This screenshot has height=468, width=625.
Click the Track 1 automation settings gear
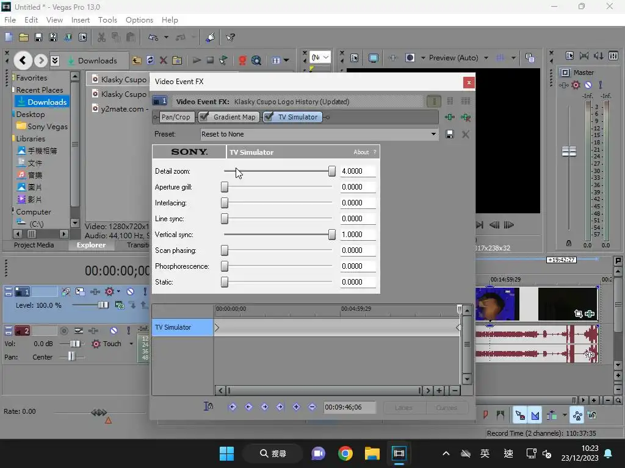coord(109,292)
